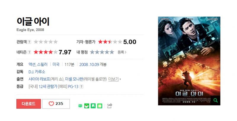
Task: Expand cast list with 더보기
Action: (113, 79)
